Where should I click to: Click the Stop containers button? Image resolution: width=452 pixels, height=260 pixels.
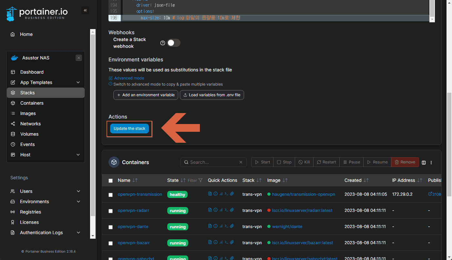coord(284,162)
